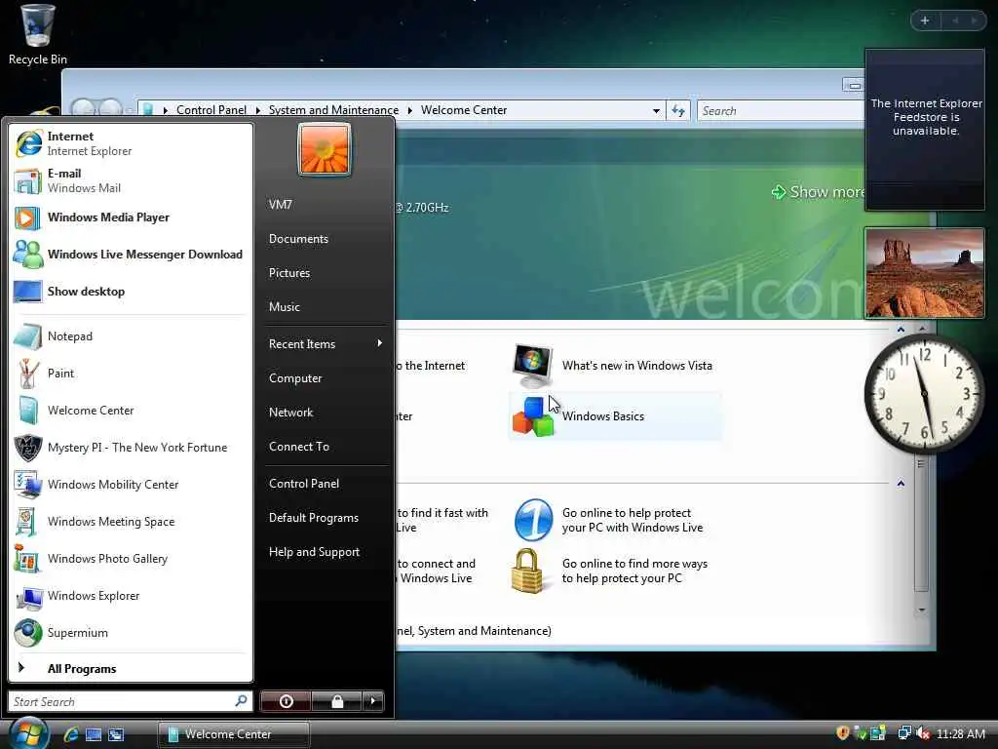Click the Refresh button next to address bar

(678, 111)
